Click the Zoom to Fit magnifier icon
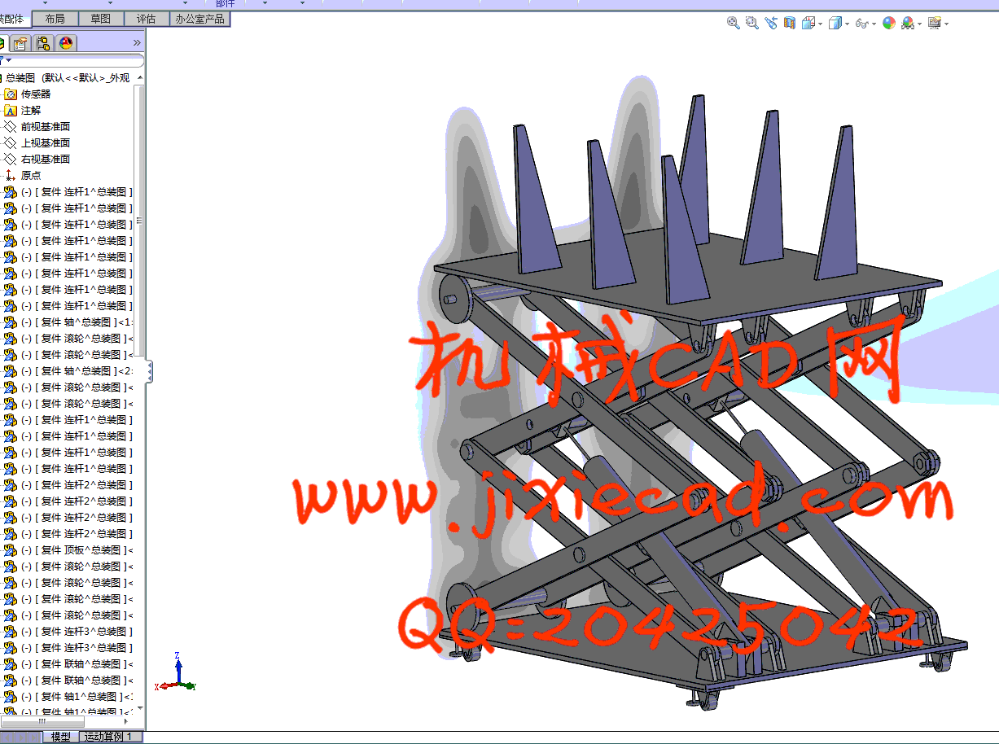Viewport: 999px width, 744px height. pos(734,24)
